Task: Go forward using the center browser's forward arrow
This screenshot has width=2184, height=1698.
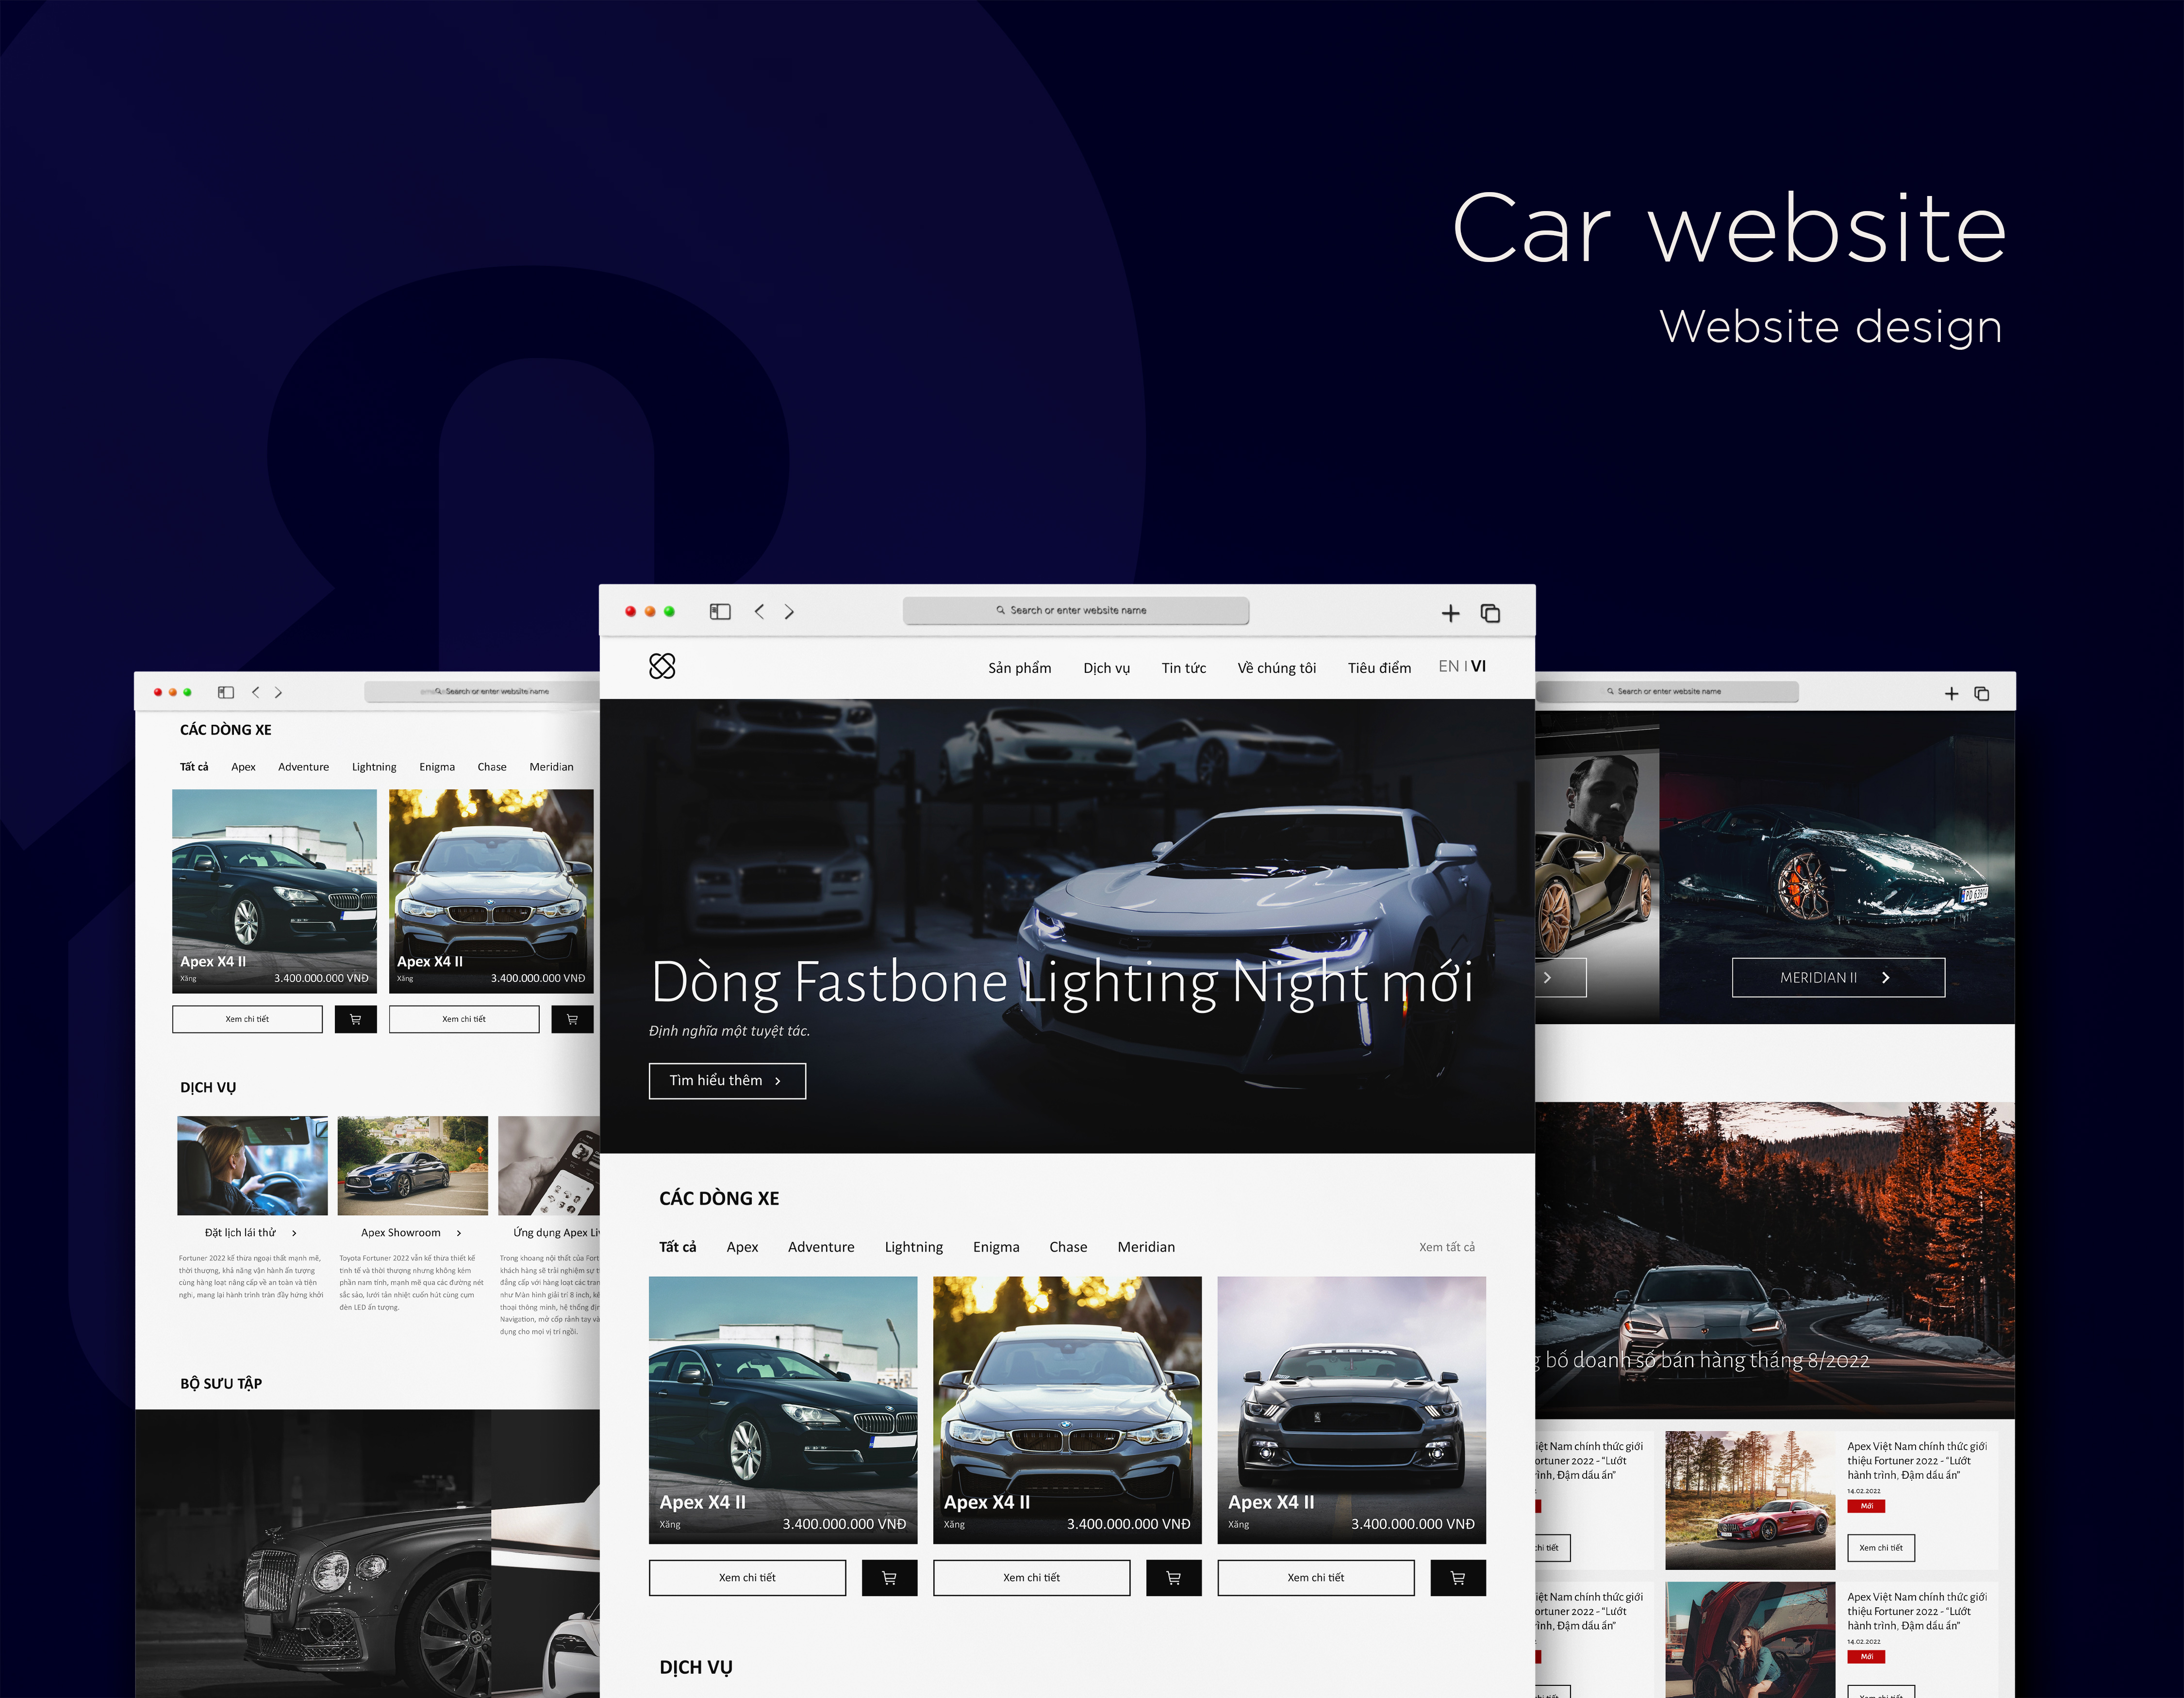Action: 789,612
